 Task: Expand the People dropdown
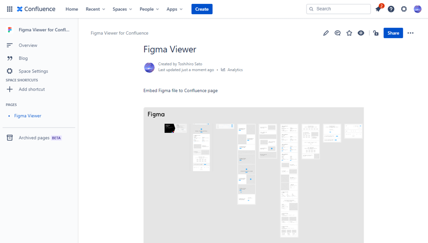point(149,9)
